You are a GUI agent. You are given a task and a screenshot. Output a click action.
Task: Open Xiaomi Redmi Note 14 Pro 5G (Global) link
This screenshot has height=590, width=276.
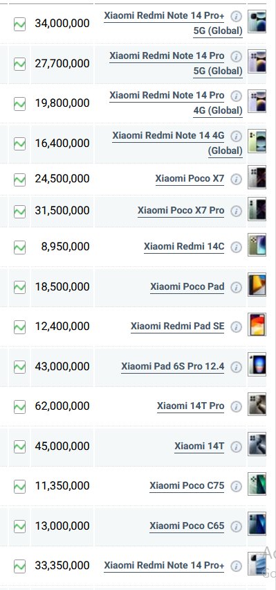(x=176, y=63)
